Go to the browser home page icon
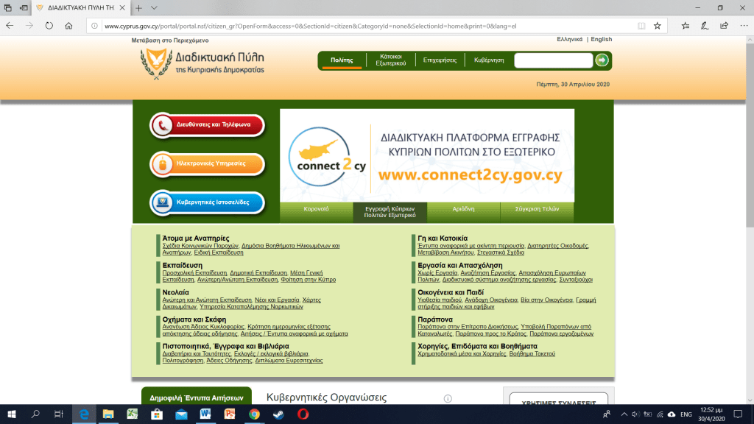 pos(68,25)
